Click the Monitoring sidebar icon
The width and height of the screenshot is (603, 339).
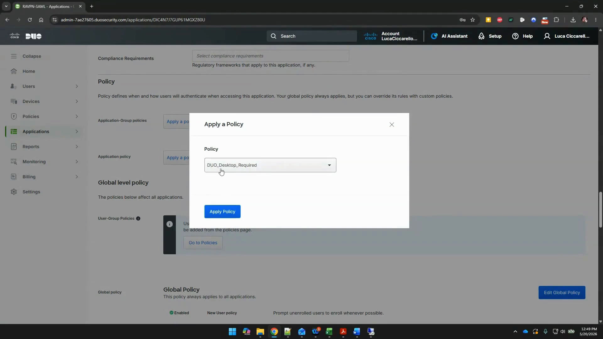pos(14,162)
